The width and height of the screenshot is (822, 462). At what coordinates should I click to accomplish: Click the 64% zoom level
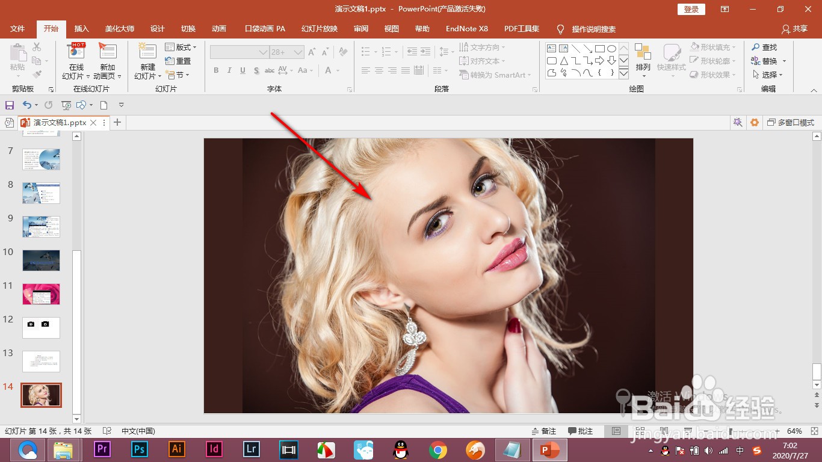click(794, 431)
